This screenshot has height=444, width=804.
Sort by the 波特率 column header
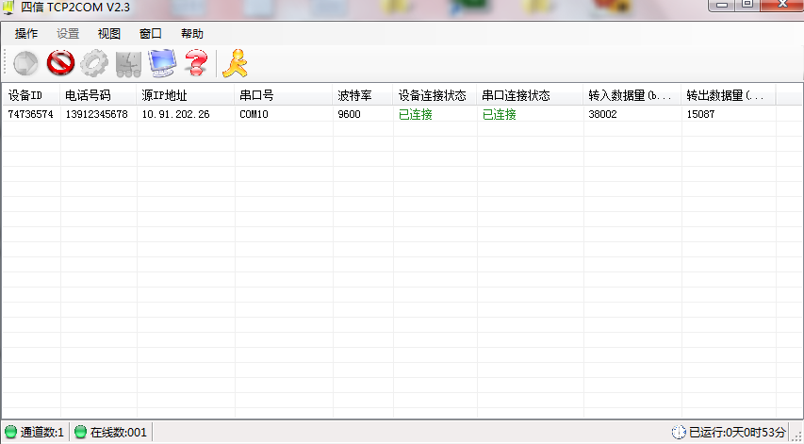[363, 95]
